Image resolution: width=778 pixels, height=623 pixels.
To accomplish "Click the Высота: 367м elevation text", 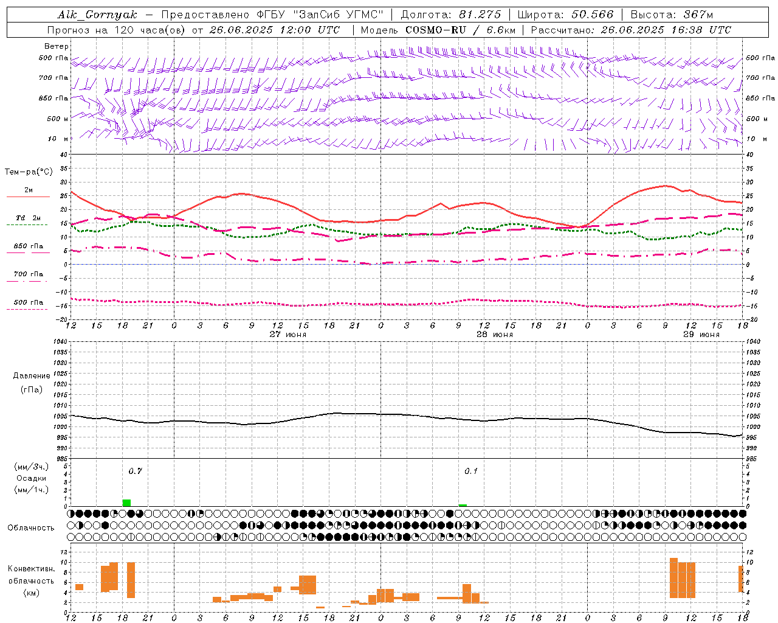I will coord(672,15).
